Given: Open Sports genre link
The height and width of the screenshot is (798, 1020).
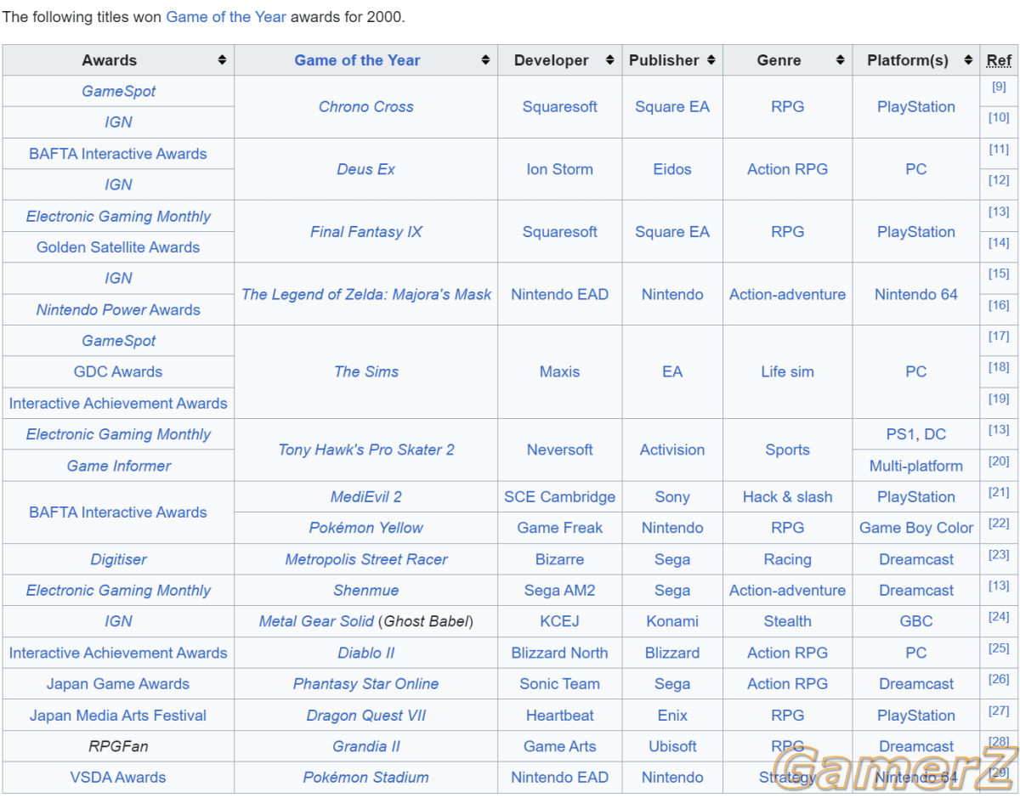Looking at the screenshot, I should coord(788,450).
